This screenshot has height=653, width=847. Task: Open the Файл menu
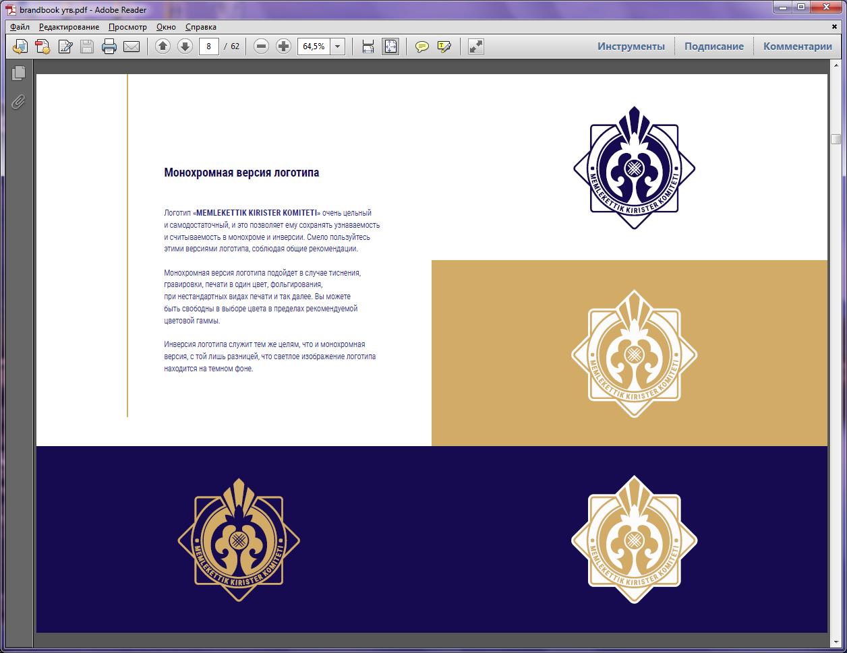tap(20, 27)
